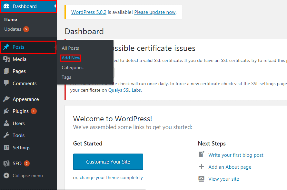The image size is (287, 190).
Task: Click the Tools wrench icon
Action: 6,135
